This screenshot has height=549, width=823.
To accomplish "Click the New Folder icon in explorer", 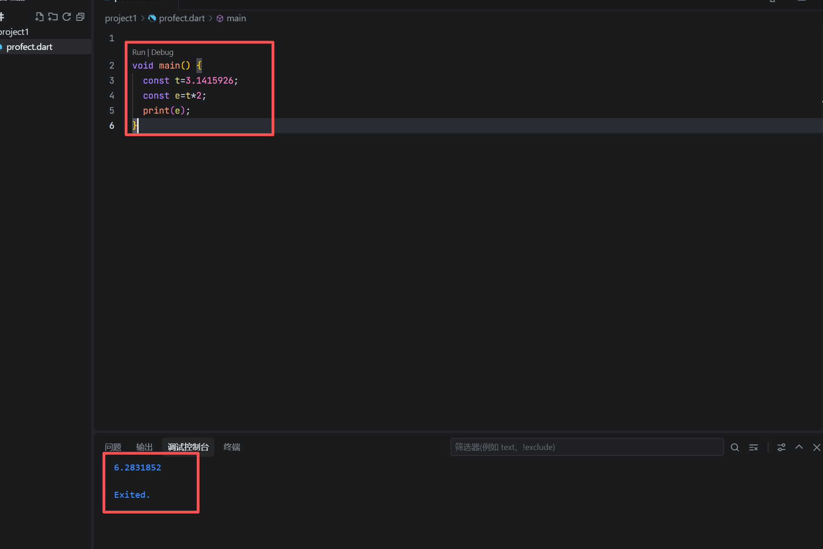I will pos(53,17).
